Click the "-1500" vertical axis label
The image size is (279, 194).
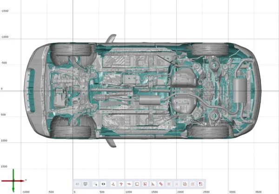(x=5, y=11)
